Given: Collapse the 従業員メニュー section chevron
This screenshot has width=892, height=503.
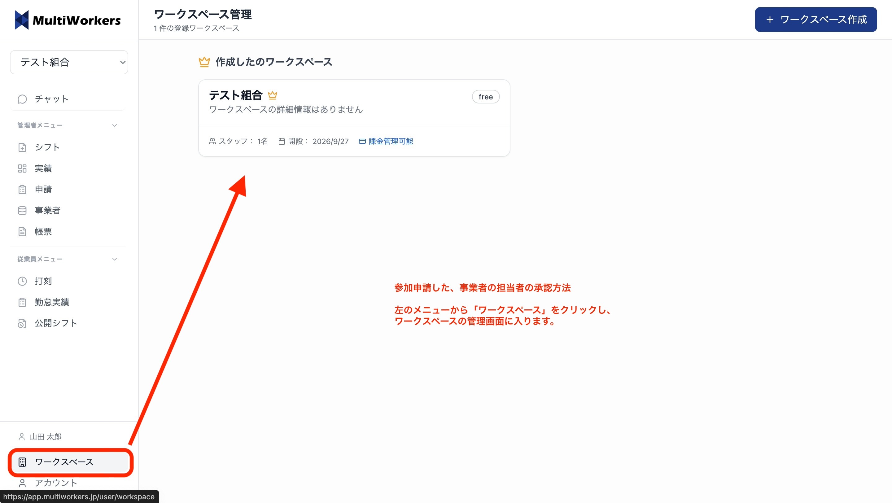Looking at the screenshot, I should [115, 259].
